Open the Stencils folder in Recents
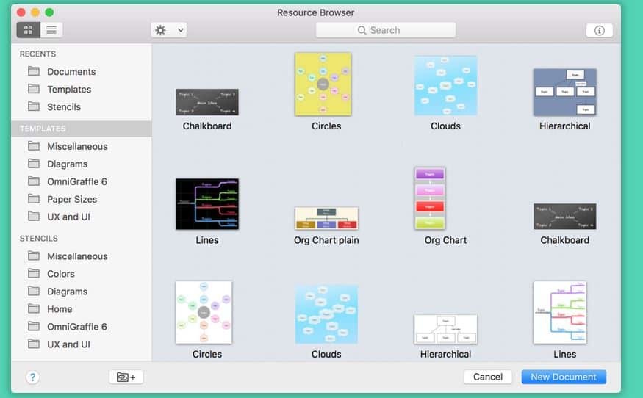Screen dimensions: 643x398 tap(63, 107)
